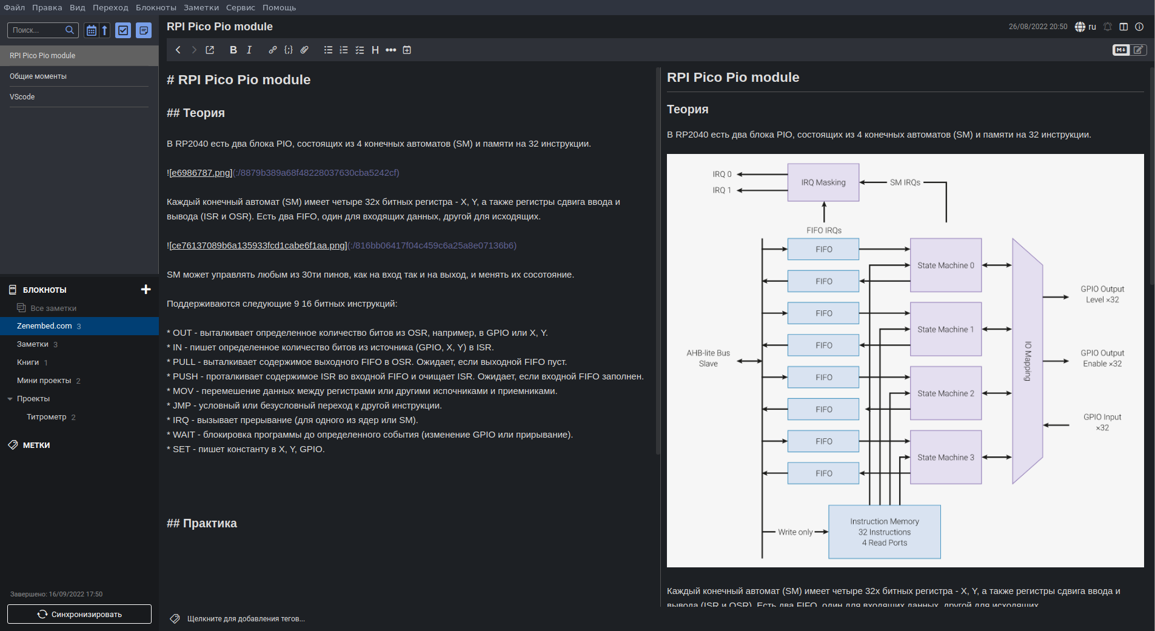
Task: Insert a checkbox list
Action: click(360, 50)
